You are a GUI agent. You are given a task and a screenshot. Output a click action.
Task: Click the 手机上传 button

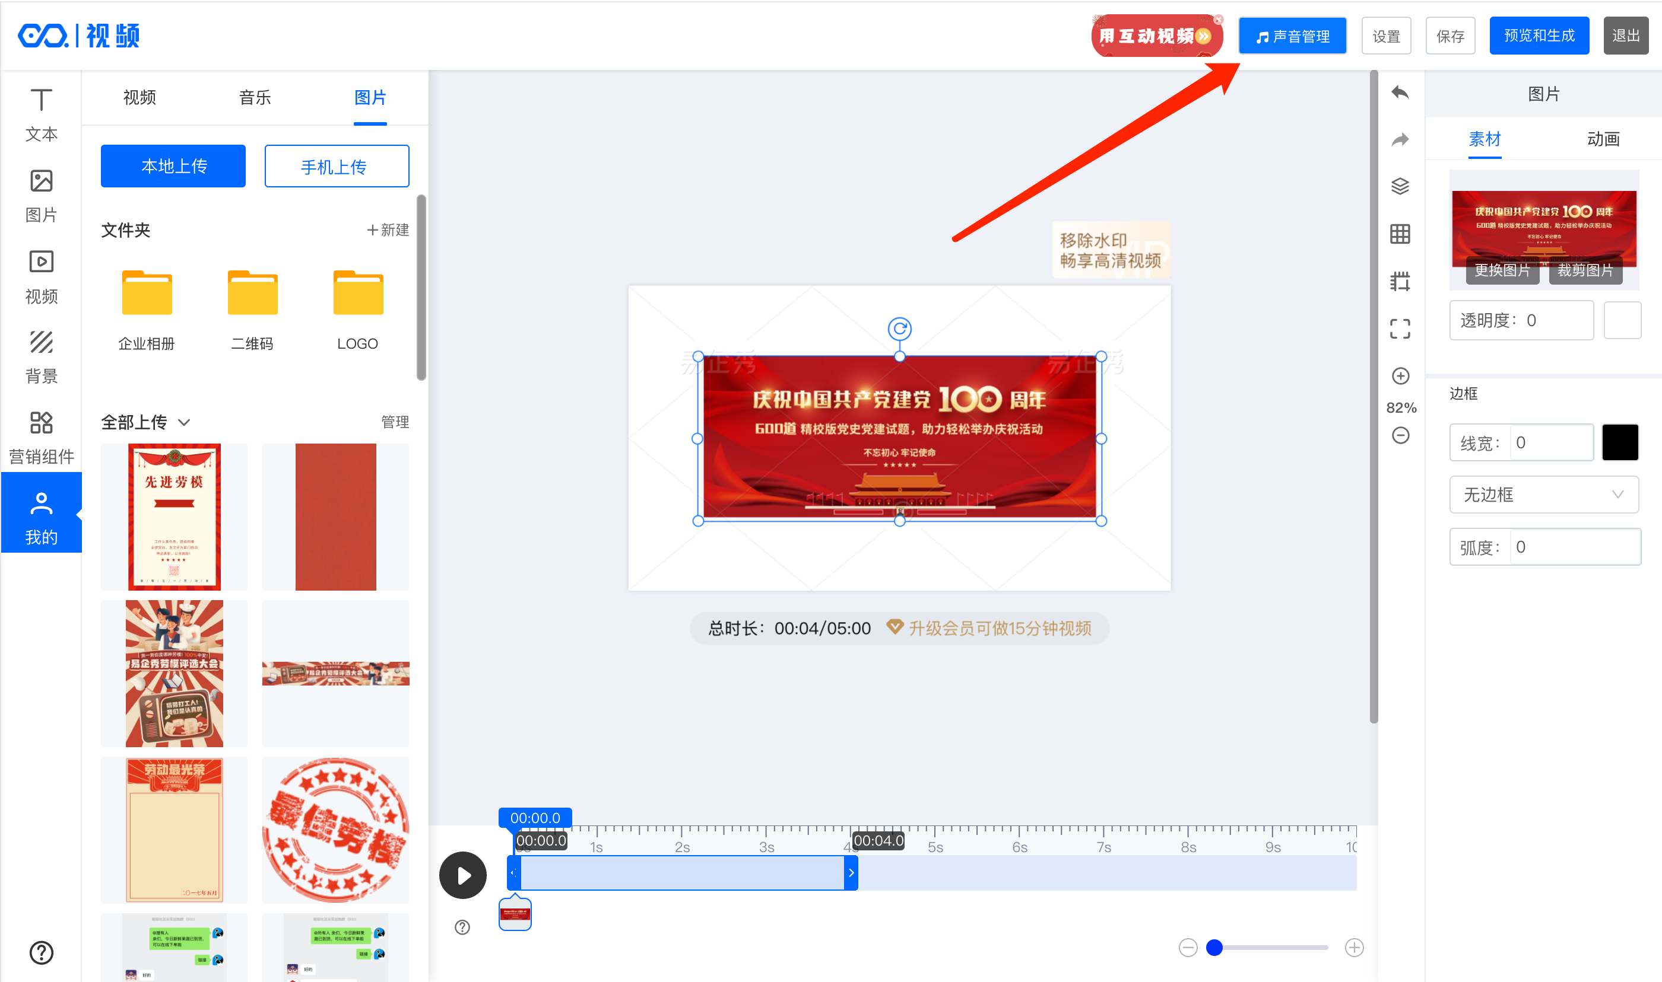[337, 165]
